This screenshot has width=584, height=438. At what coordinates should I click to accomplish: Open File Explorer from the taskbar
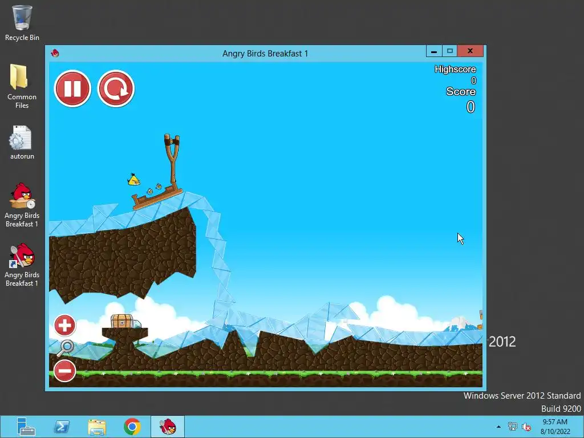tap(97, 427)
